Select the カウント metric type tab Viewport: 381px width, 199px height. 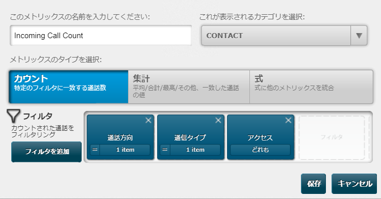[x=68, y=87]
